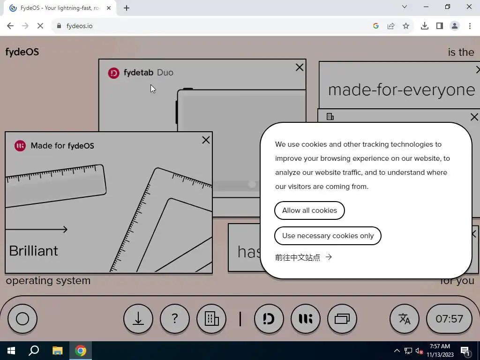Image resolution: width=480 pixels, height=360 pixels.
Task: Open the notification center
Action: coord(465,351)
